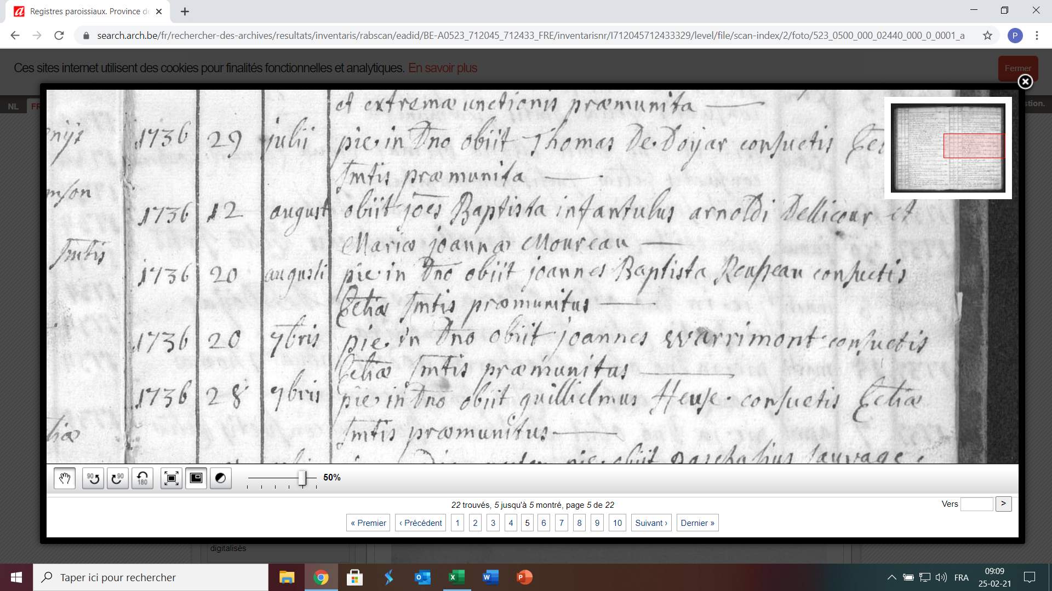
Task: Open page 7 of results
Action: (561, 523)
